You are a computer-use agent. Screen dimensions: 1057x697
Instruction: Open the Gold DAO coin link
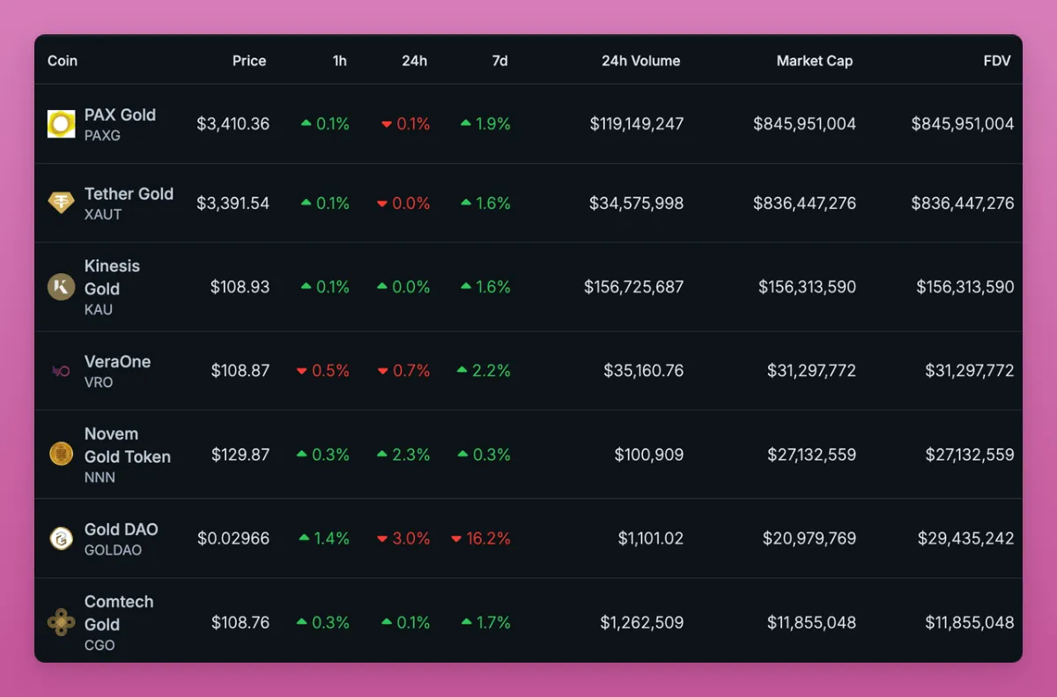coord(121,530)
